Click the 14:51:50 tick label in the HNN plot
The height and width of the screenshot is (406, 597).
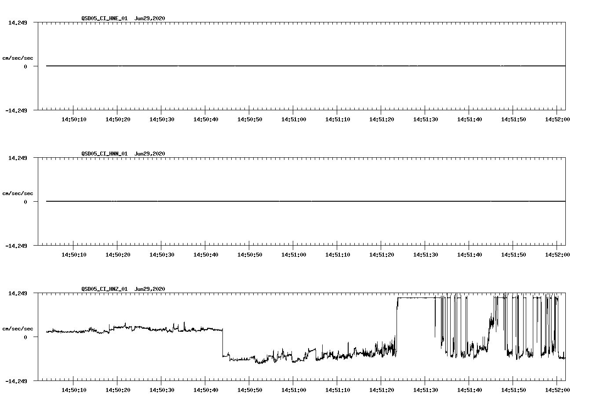pyautogui.click(x=513, y=255)
